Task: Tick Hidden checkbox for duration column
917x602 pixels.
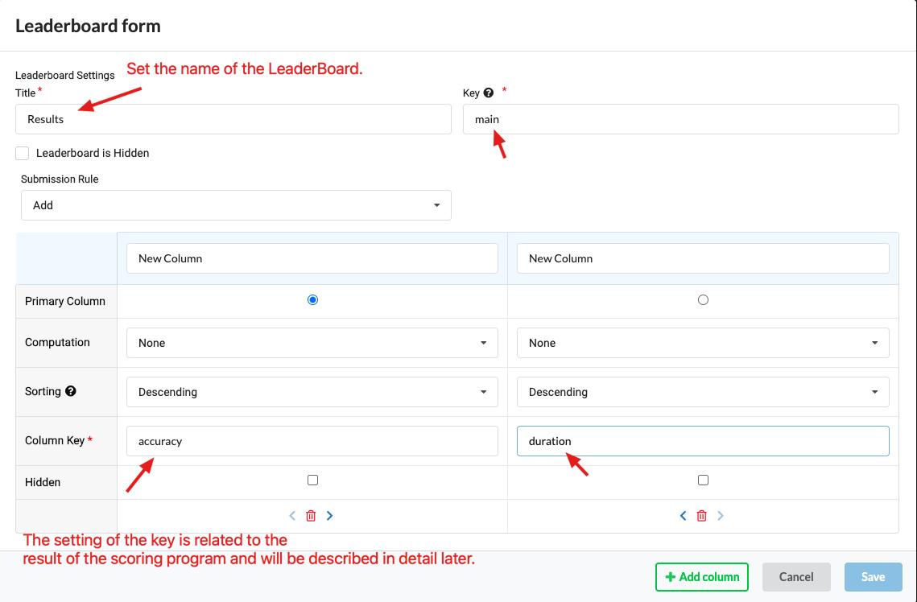Action: [703, 480]
